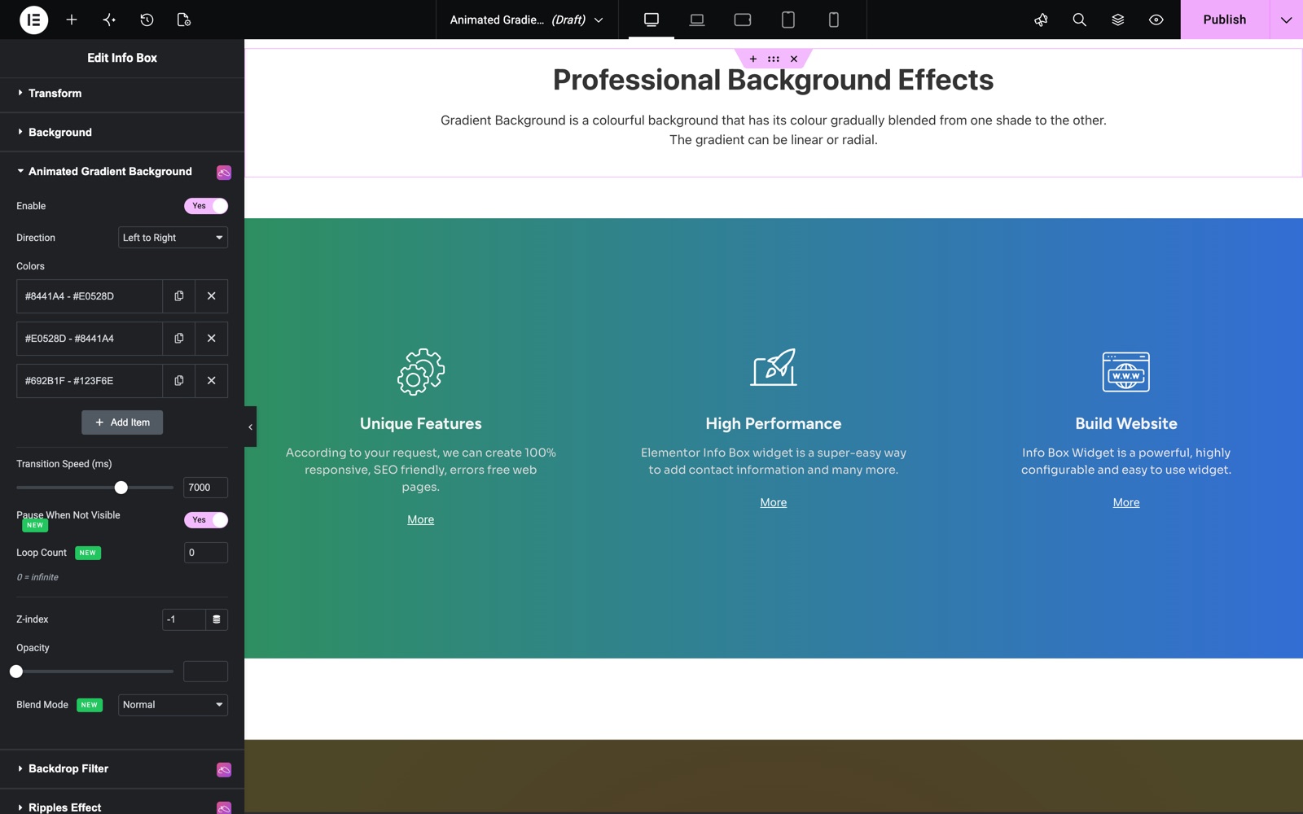Screen dimensions: 1303x814
Task: Collapse Animated Gradient Background section
Action: coord(122,172)
